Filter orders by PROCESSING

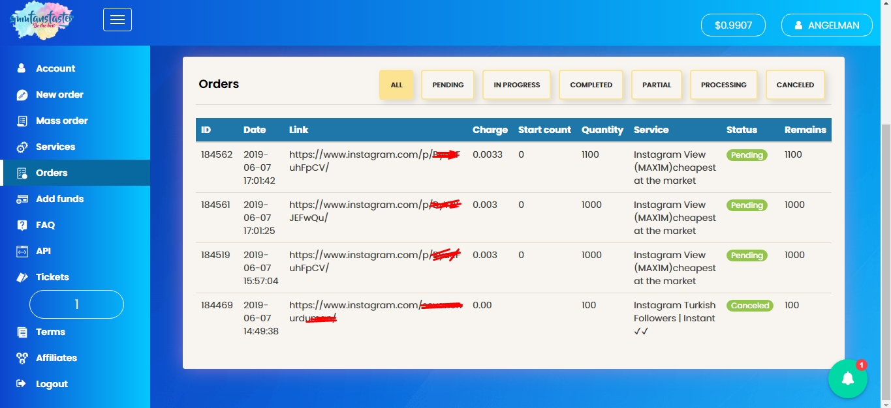point(723,85)
